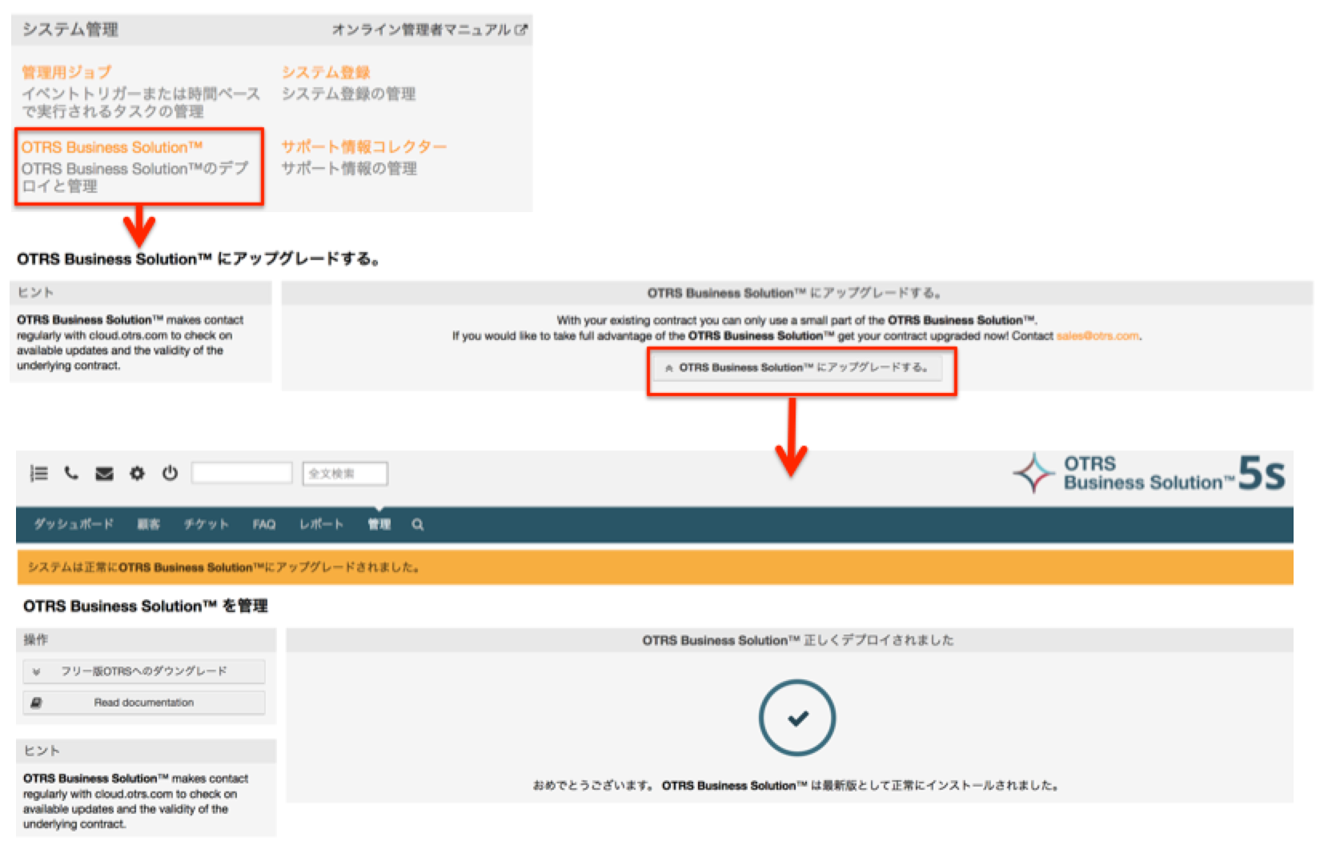Click the downgrade chevron icon on フリー版OTRS button
The width and height of the screenshot is (1332, 853).
coord(36,671)
